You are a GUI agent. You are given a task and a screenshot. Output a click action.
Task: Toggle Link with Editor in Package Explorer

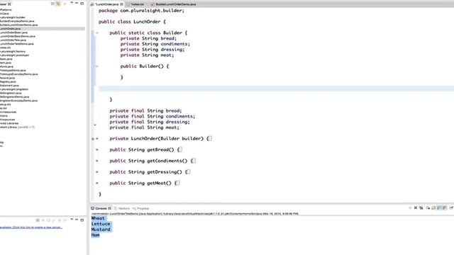point(58,4)
